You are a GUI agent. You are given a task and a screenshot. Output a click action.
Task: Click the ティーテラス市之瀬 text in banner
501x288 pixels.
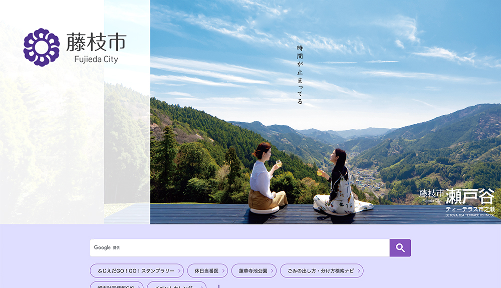click(470, 209)
